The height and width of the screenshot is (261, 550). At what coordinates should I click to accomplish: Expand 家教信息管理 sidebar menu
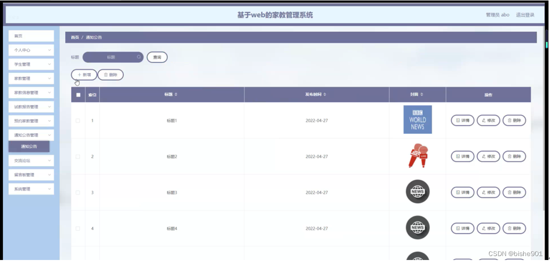coord(31,93)
